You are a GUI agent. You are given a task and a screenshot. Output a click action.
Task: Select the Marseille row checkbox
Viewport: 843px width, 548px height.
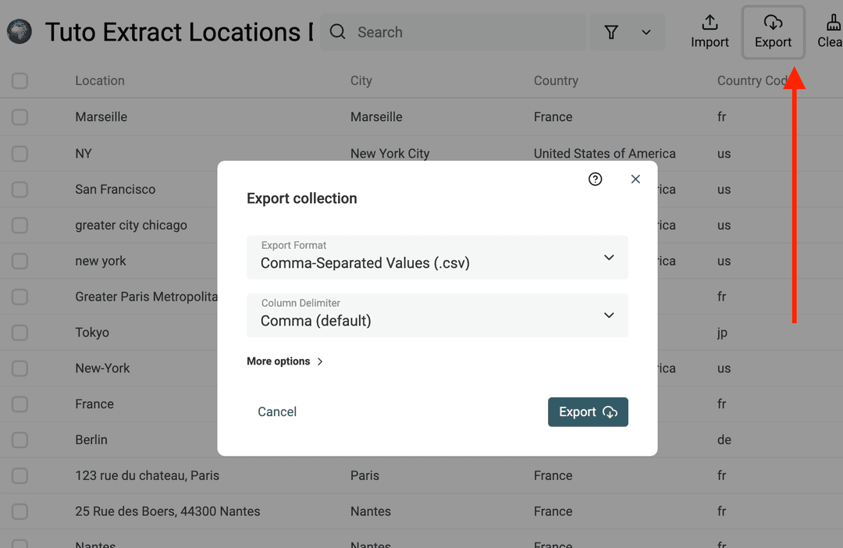(x=20, y=116)
